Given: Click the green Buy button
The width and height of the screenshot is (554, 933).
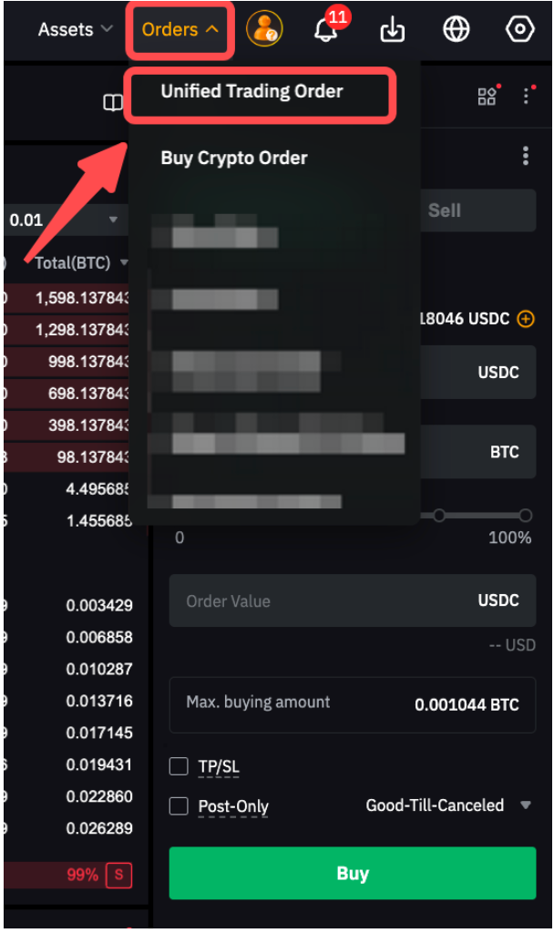Looking at the screenshot, I should point(353,874).
